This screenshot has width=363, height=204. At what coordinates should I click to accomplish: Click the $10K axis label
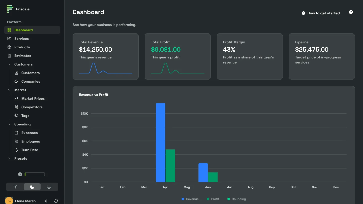point(84,114)
